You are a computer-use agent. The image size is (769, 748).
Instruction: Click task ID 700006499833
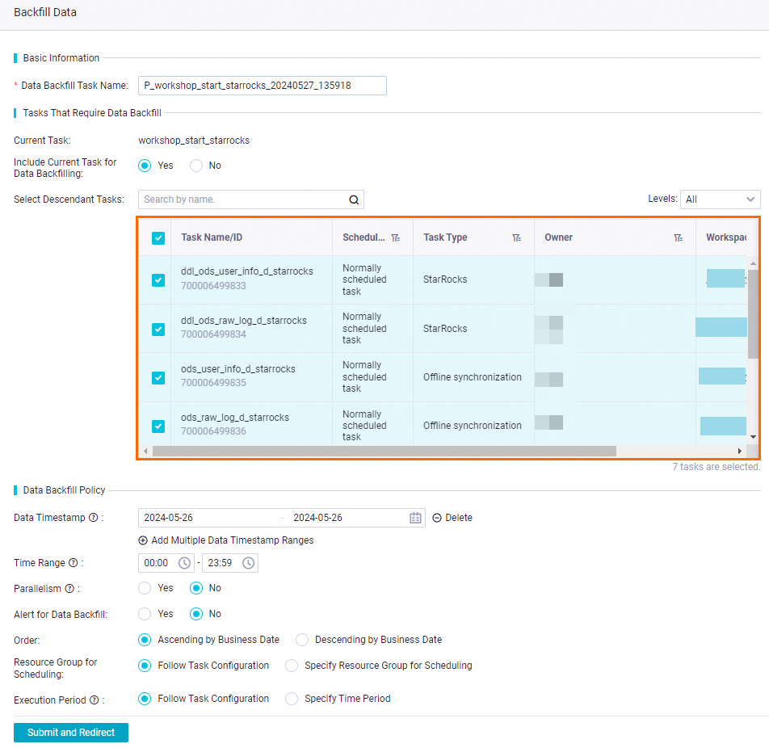click(x=213, y=286)
